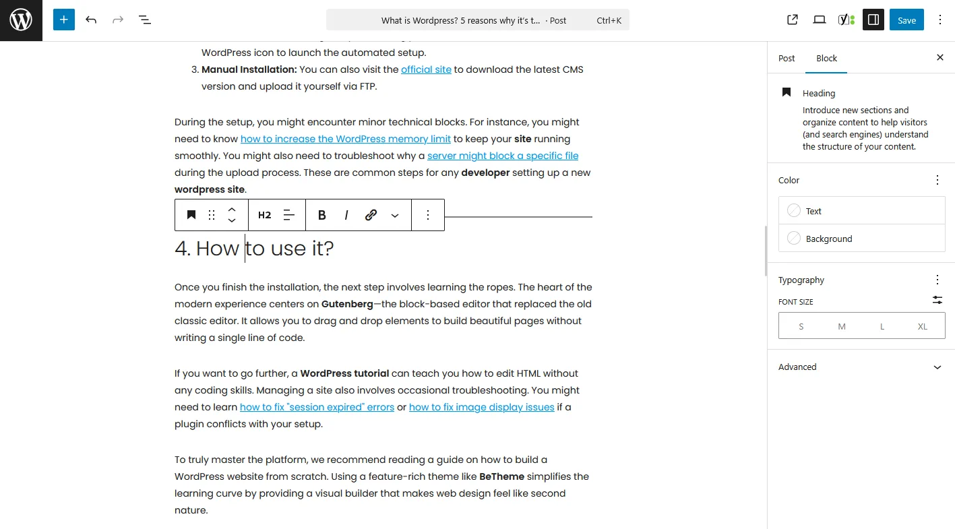This screenshot has height=529, width=955.
Task: Open the Document Overview panel
Action: pyautogui.click(x=144, y=20)
